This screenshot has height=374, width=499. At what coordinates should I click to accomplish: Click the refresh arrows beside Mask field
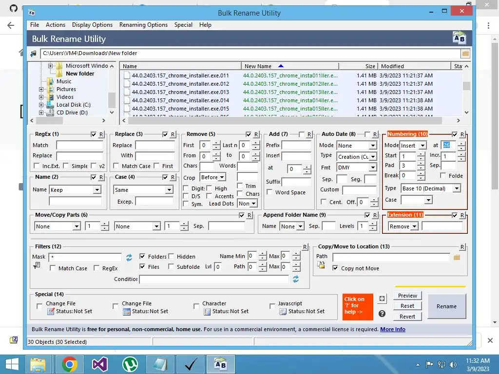click(129, 257)
